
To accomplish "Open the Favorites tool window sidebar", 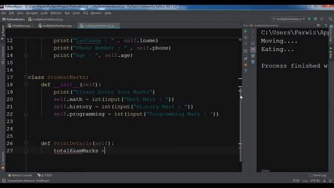I will click(3, 160).
